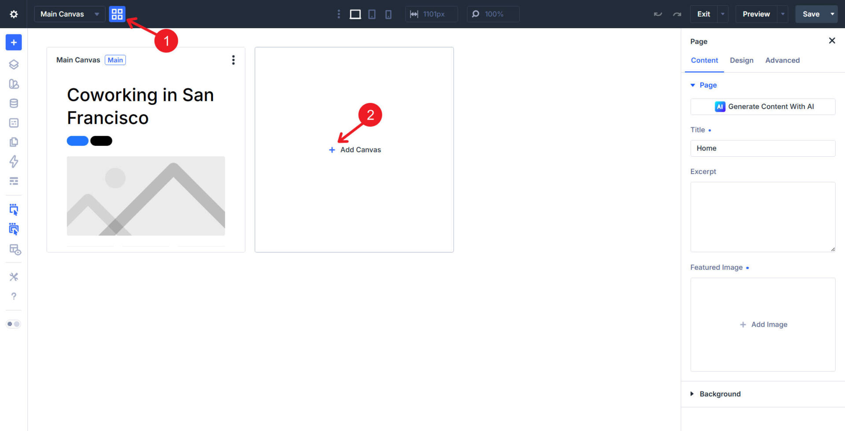Switch to the Content tab
Viewport: 845px width, 431px height.
[x=704, y=60]
